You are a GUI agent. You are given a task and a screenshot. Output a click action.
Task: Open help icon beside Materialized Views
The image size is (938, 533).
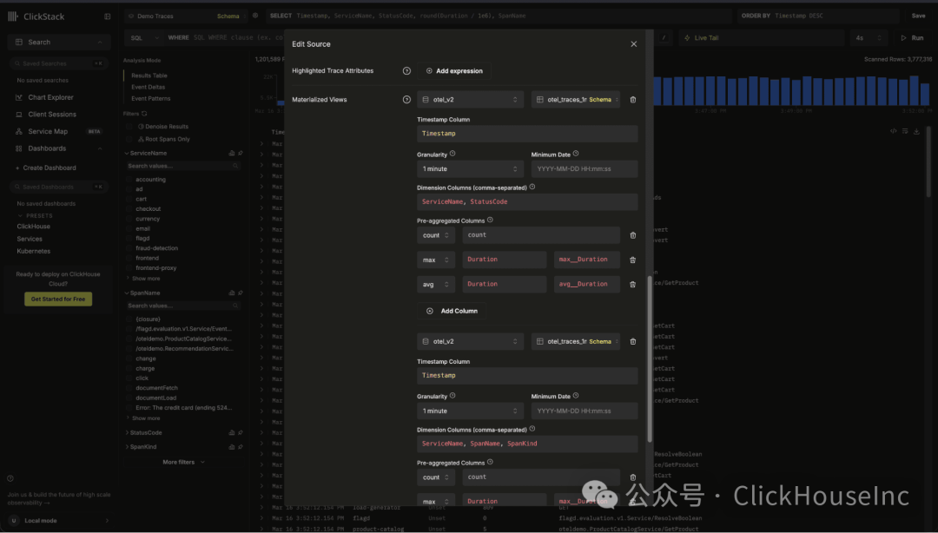tap(406, 100)
